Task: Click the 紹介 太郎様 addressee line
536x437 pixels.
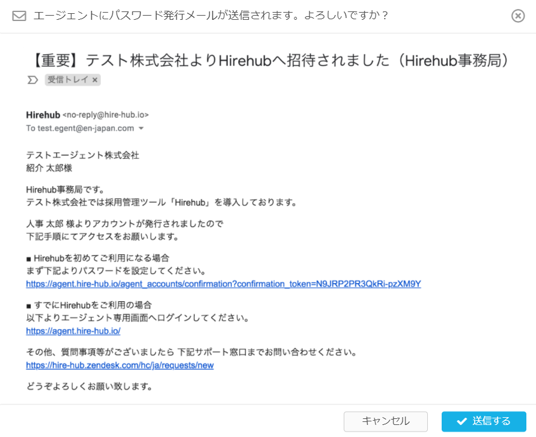Action: pyautogui.click(x=49, y=168)
